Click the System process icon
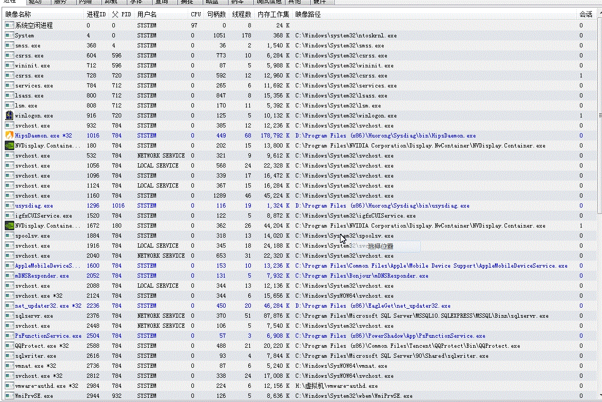Screen dimensions: 602x402 [x=9, y=35]
